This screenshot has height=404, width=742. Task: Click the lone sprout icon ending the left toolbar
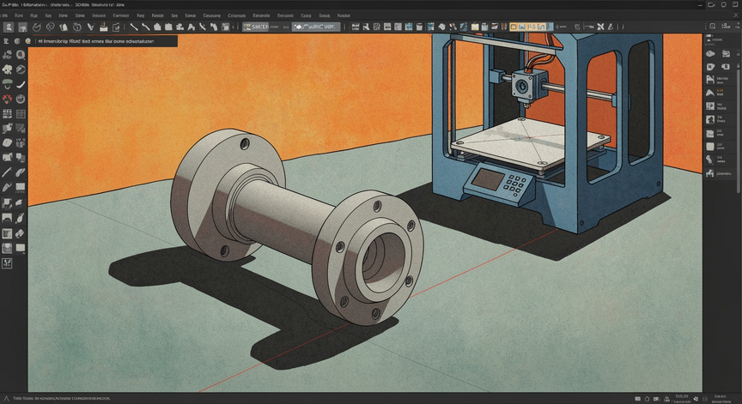point(7,263)
